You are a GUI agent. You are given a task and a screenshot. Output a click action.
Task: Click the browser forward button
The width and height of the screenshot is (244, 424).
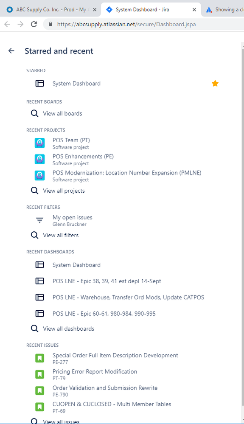tap(20, 24)
